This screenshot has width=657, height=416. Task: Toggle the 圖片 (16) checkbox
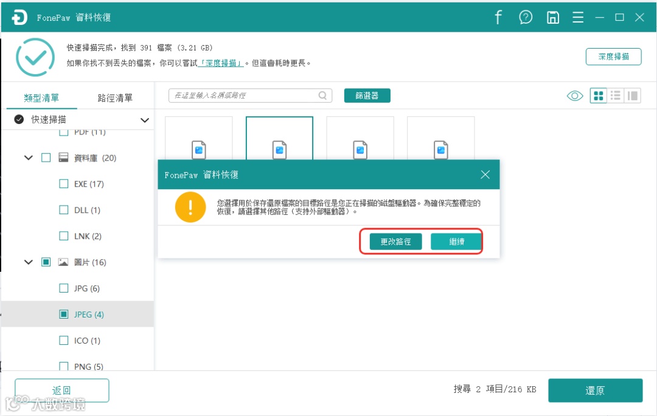[46, 262]
